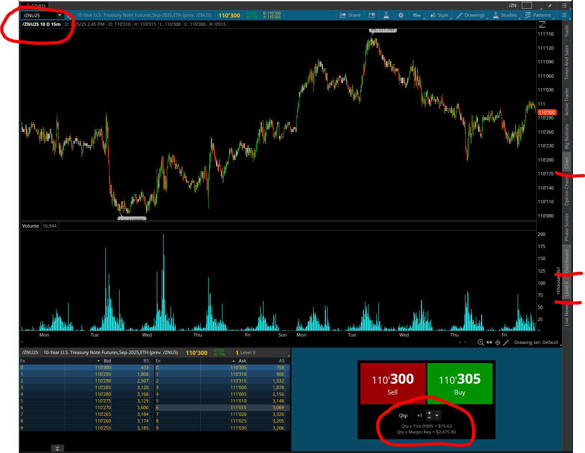This screenshot has height=453, width=585.
Task: Expand the /ZNU25 symbol dropdown
Action: coord(59,15)
